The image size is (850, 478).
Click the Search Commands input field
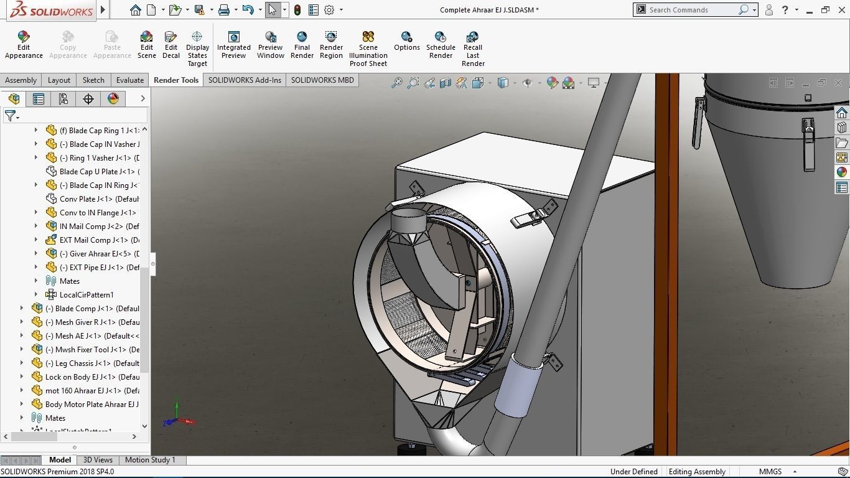[692, 10]
